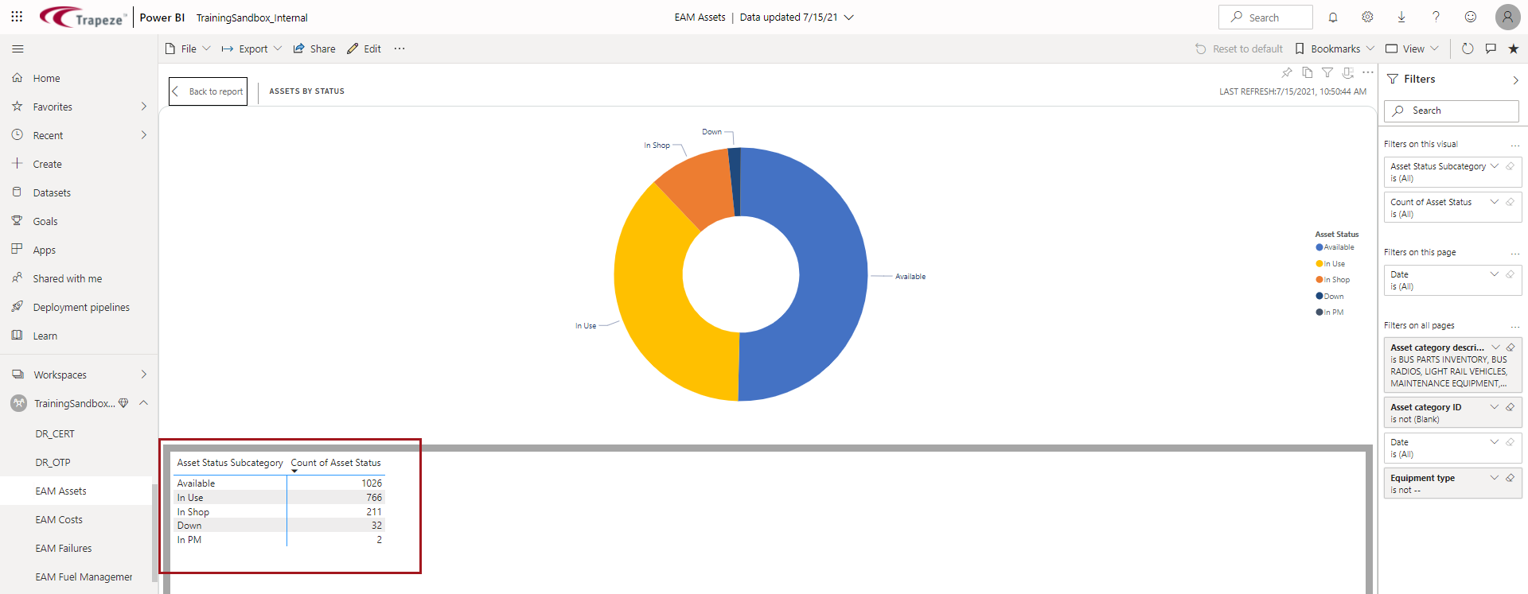Toggle favorite star for this report
This screenshot has height=594, width=1528.
1514,49
